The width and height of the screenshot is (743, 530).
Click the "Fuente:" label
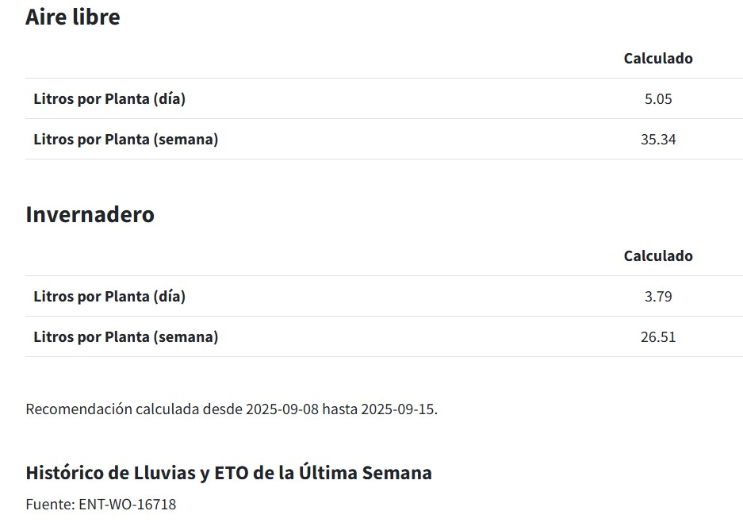click(50, 505)
